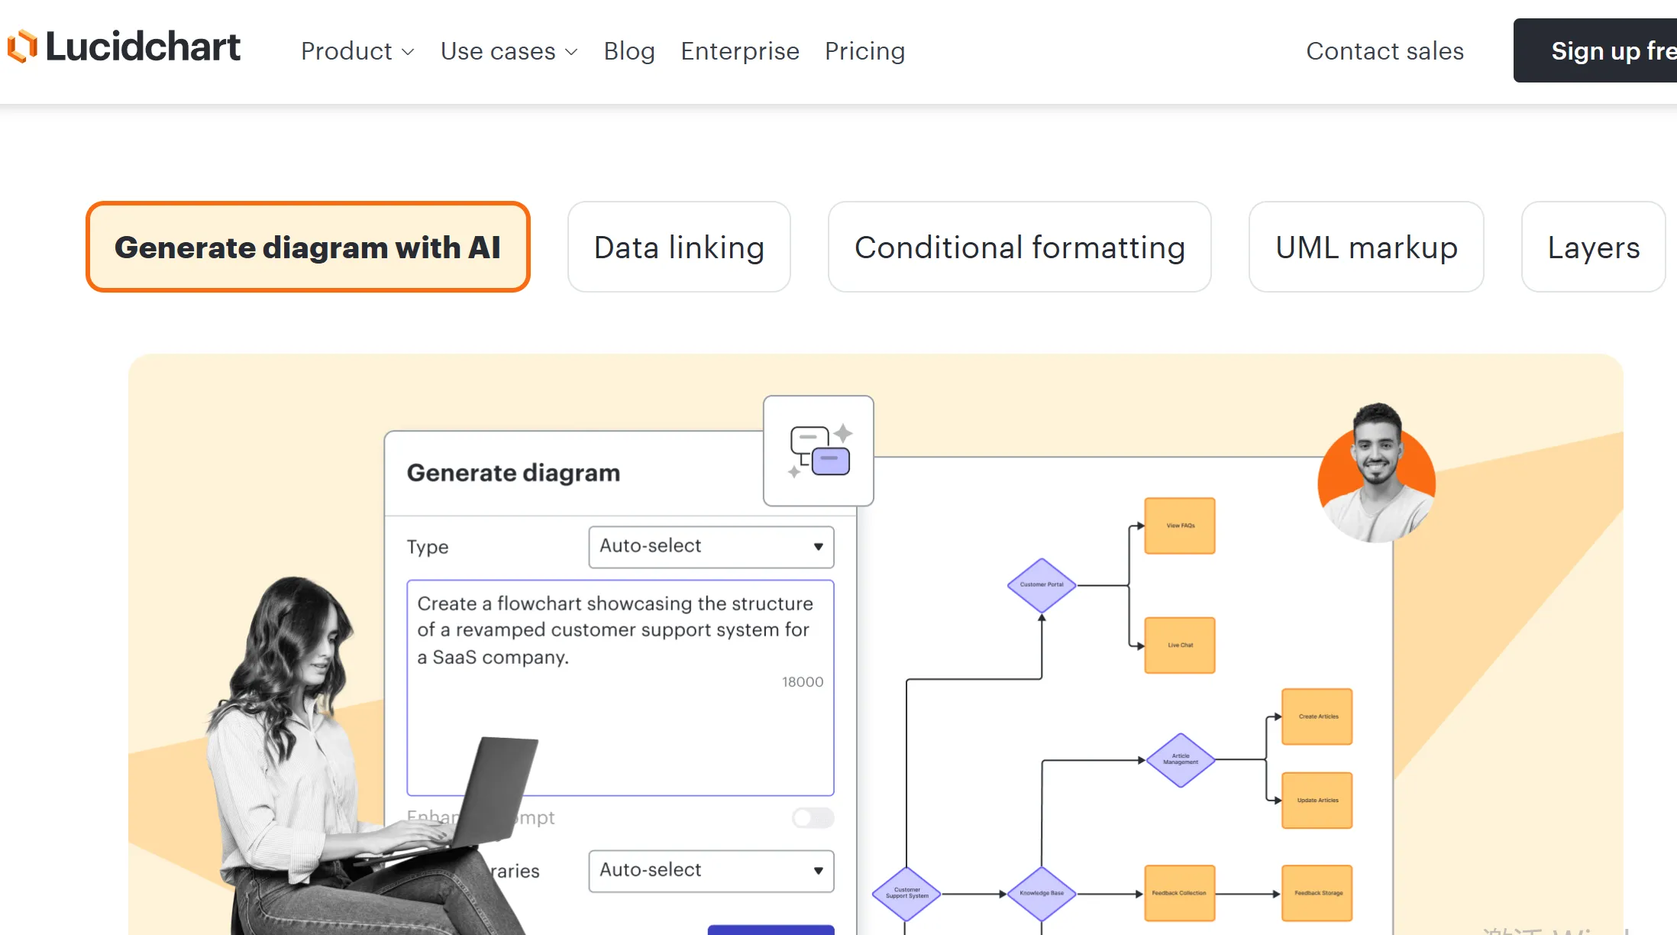Image resolution: width=1677 pixels, height=935 pixels.
Task: Select the UML markup tab
Action: point(1366,247)
